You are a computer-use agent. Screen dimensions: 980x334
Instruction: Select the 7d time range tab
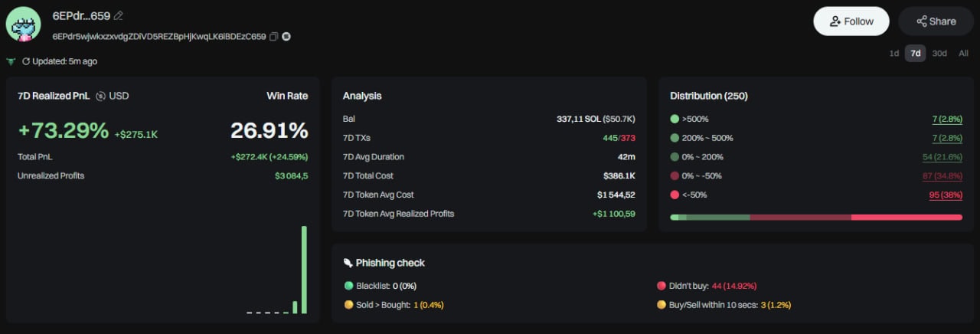(x=915, y=54)
